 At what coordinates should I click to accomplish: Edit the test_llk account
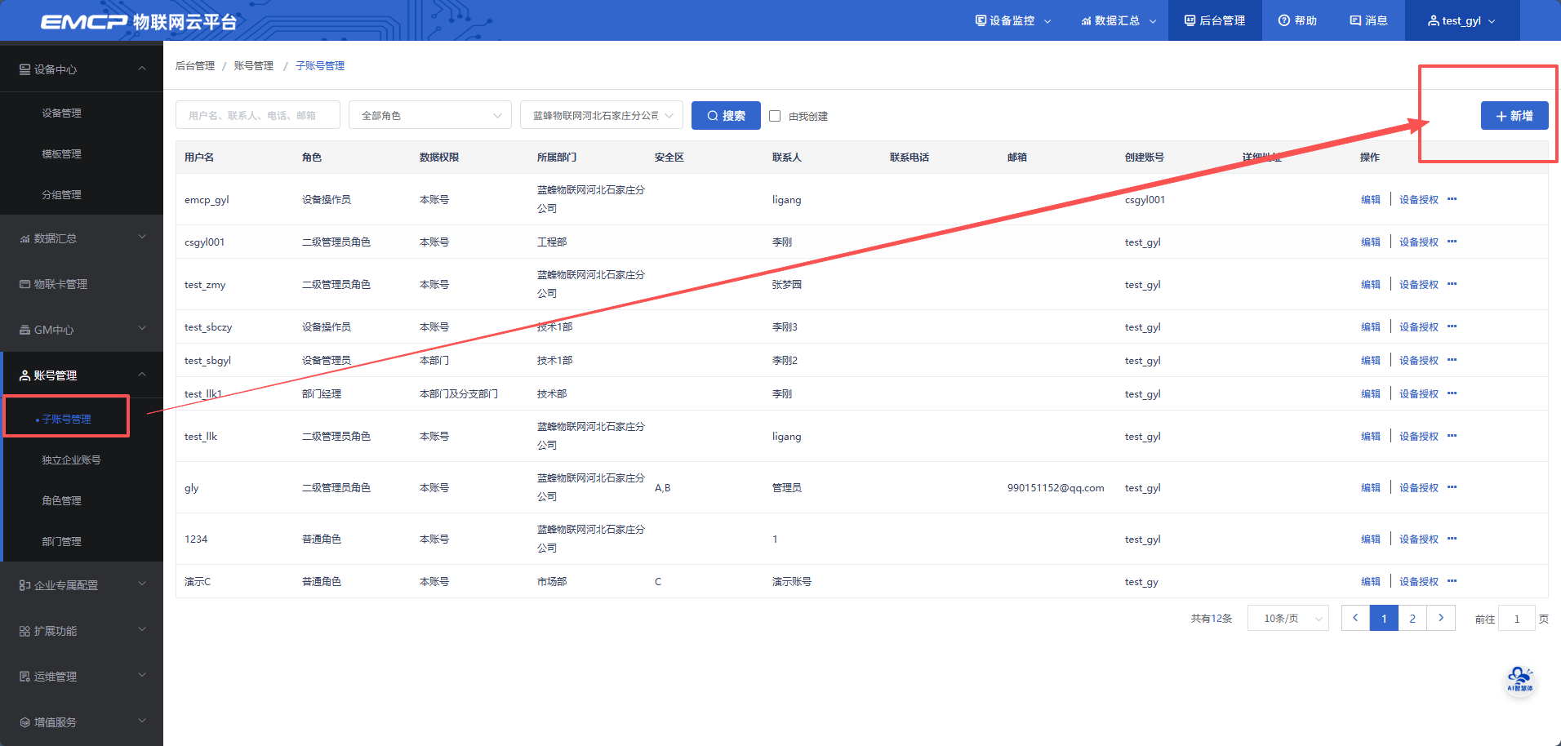[1371, 436]
